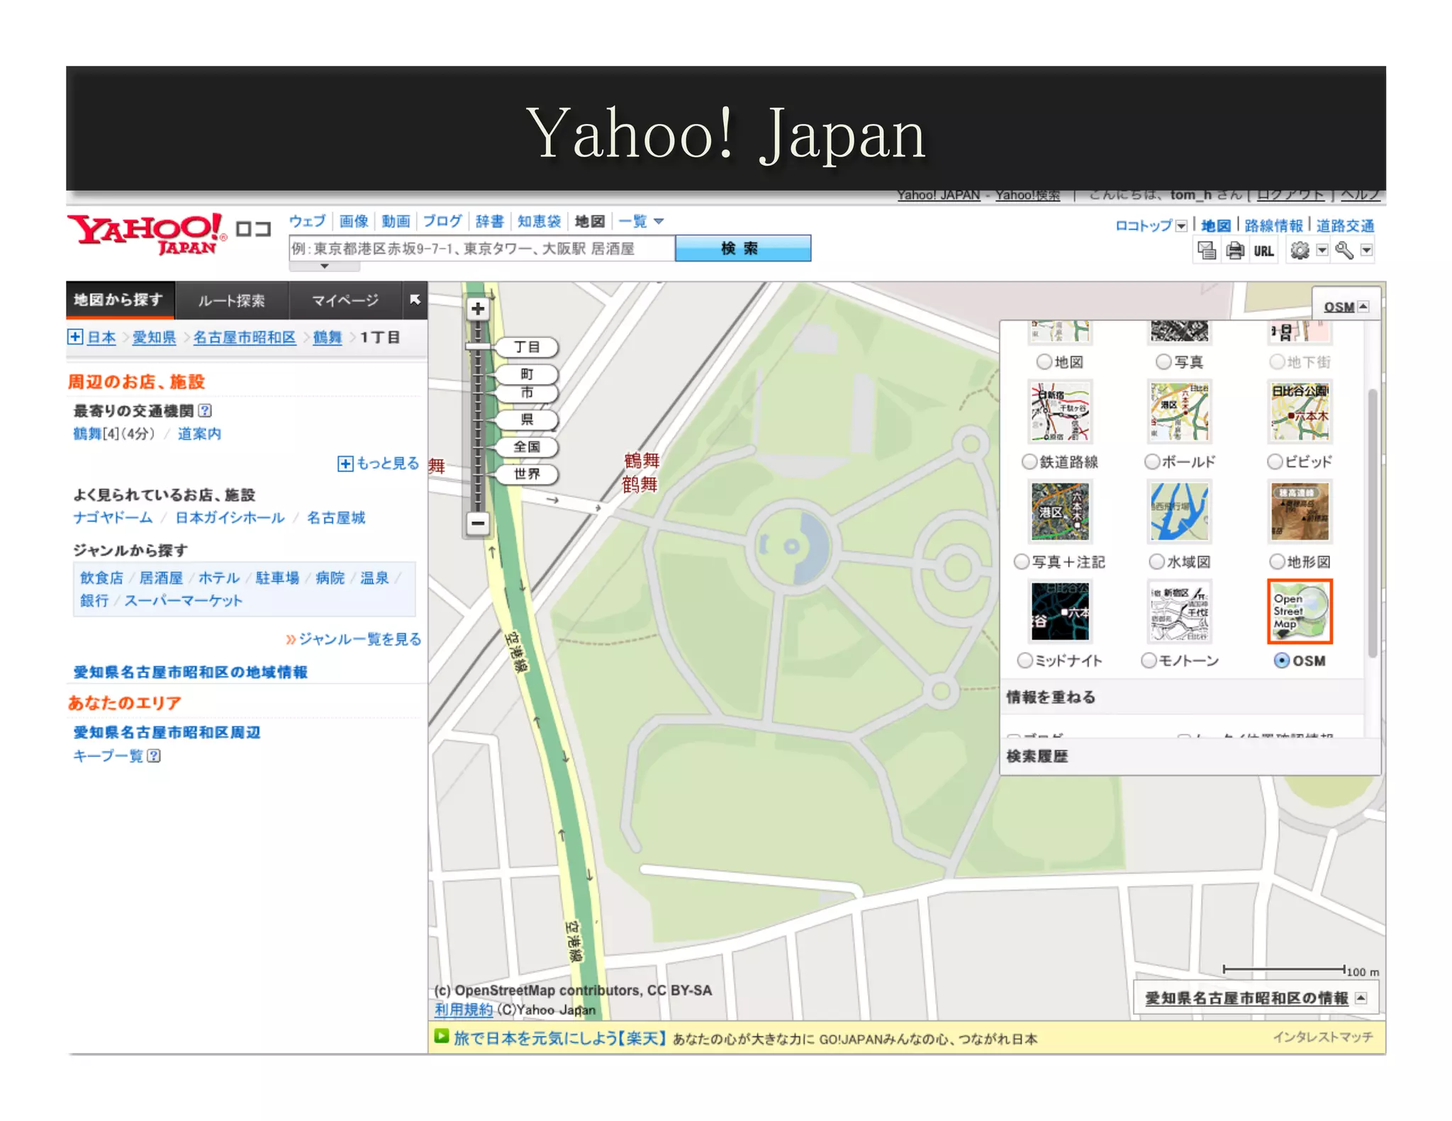Zoom out with the minus button

pyautogui.click(x=478, y=524)
